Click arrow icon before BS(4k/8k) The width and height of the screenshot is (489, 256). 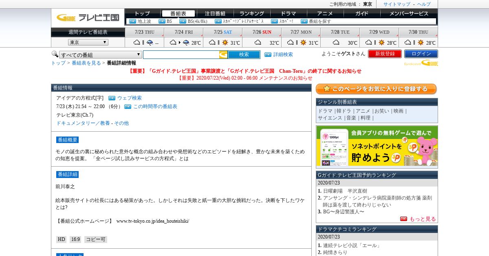click(x=183, y=22)
